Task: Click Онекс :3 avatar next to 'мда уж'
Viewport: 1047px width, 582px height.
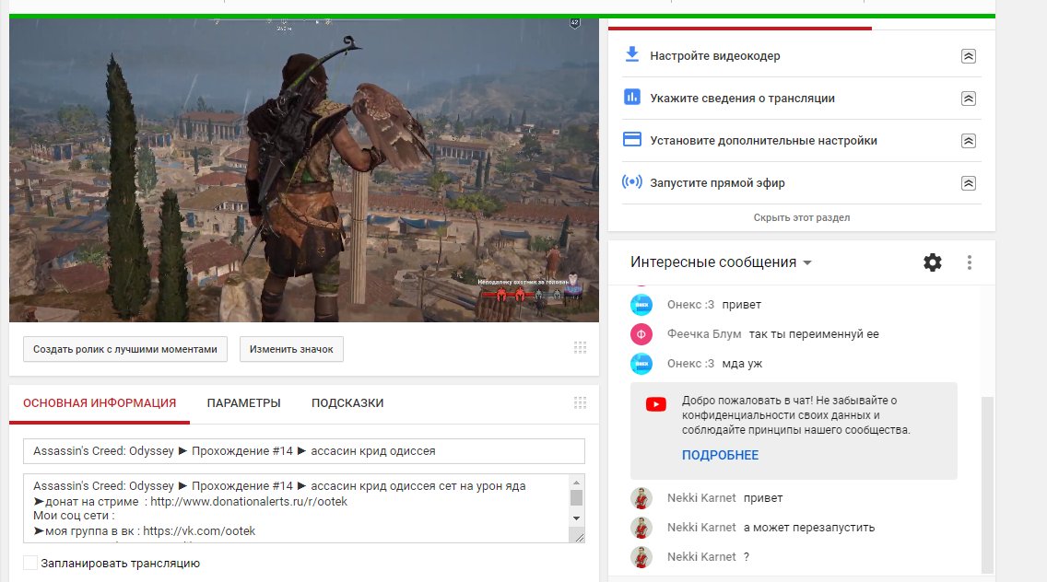Action: pos(641,363)
